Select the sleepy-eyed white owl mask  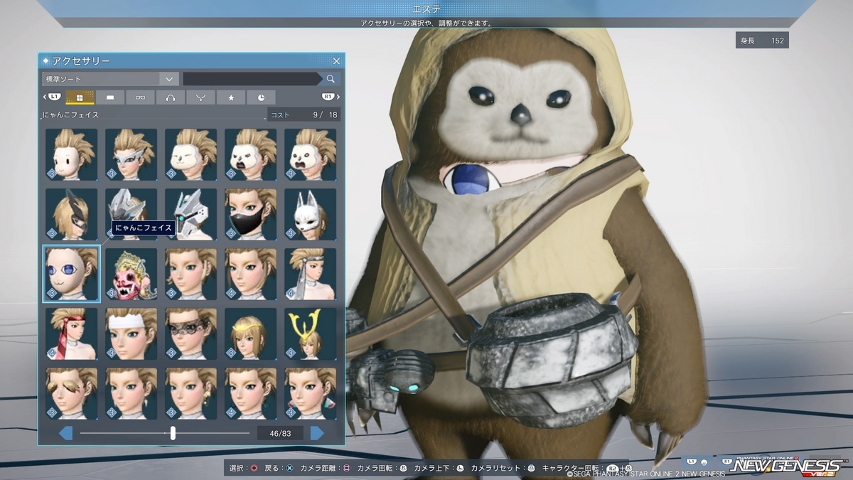coord(191,154)
